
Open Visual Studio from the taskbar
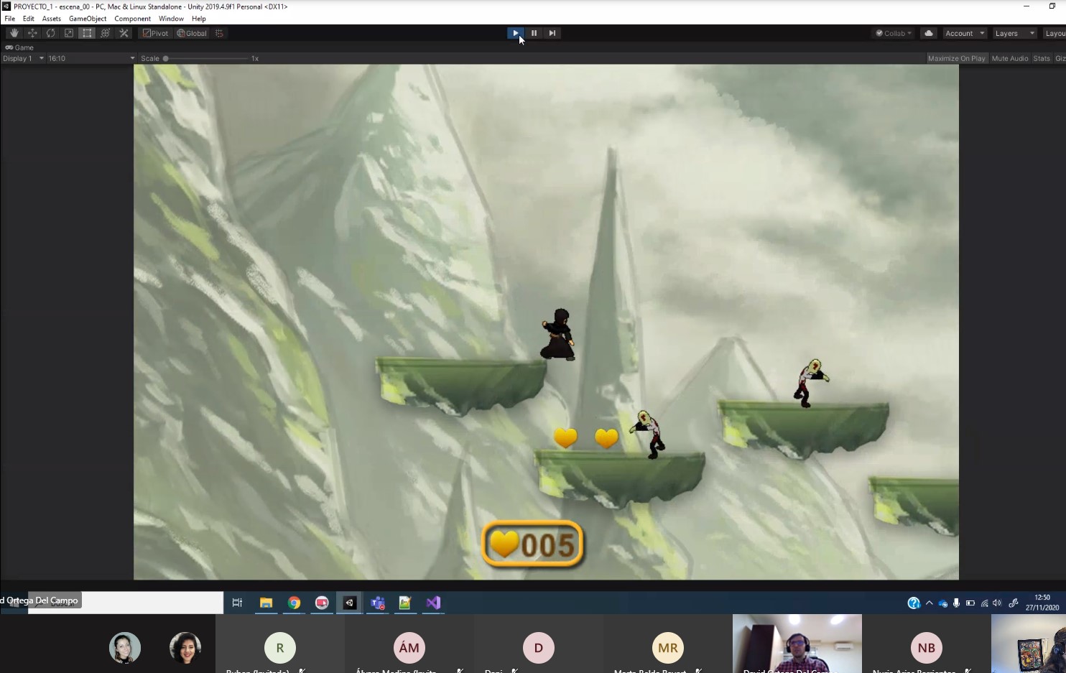click(x=433, y=603)
